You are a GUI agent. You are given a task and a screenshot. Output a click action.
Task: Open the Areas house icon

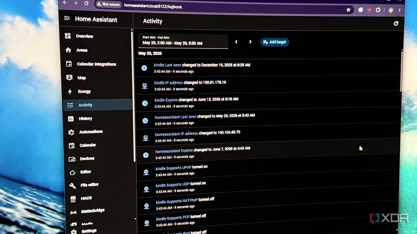coord(68,50)
